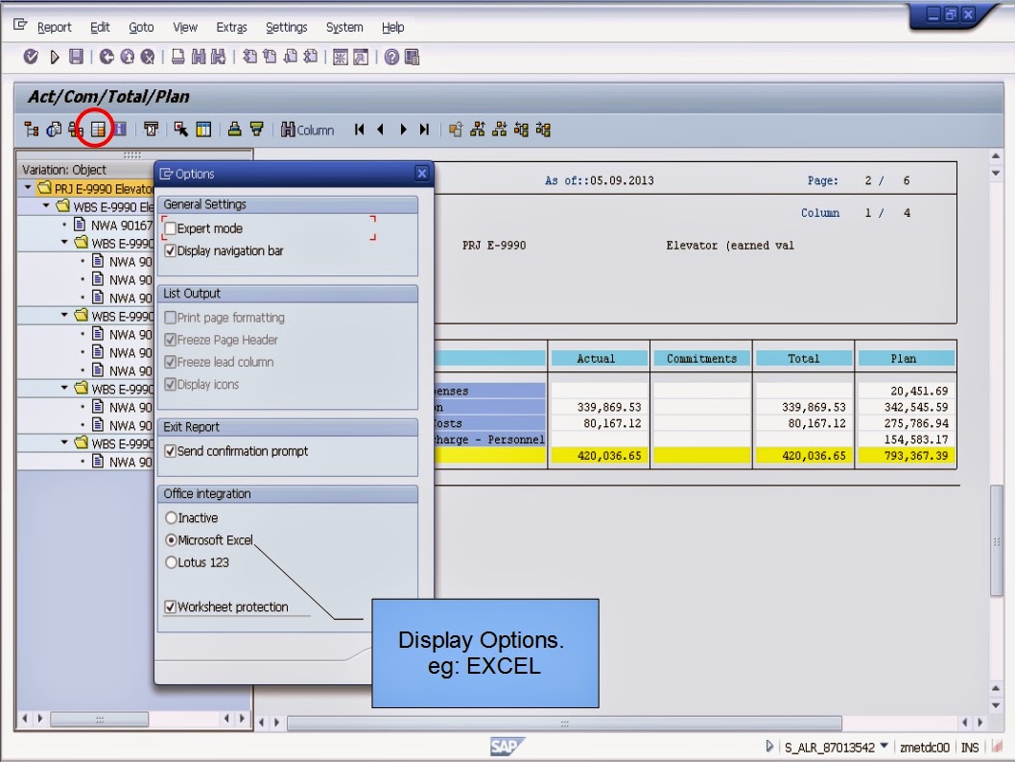Enable Expert mode

tap(173, 230)
